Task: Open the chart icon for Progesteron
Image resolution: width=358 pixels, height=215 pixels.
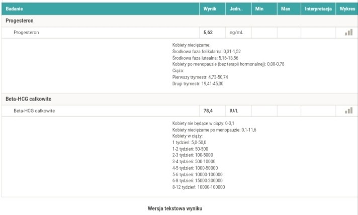Action: [348, 33]
